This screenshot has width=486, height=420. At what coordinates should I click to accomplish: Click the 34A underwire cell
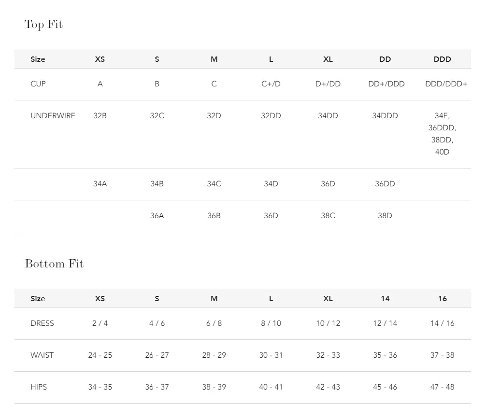(x=100, y=184)
